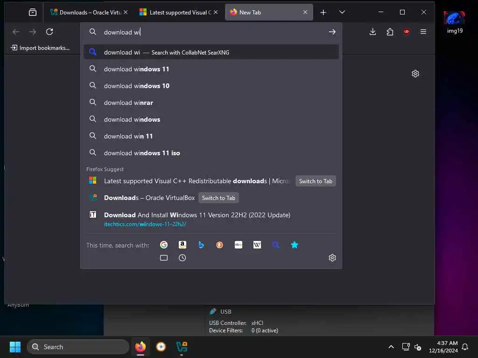Open a new tab with plus button
This screenshot has height=358, width=478.
[323, 12]
